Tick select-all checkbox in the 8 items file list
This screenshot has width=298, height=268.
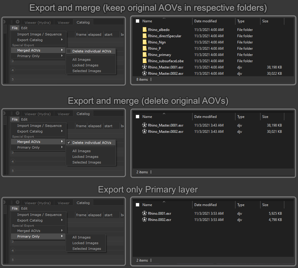coord(138,21)
